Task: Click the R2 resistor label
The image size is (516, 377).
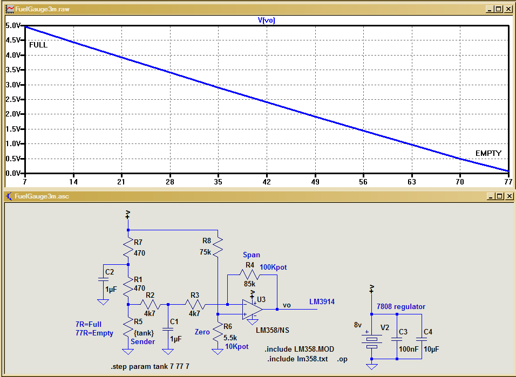Action: [x=150, y=296]
